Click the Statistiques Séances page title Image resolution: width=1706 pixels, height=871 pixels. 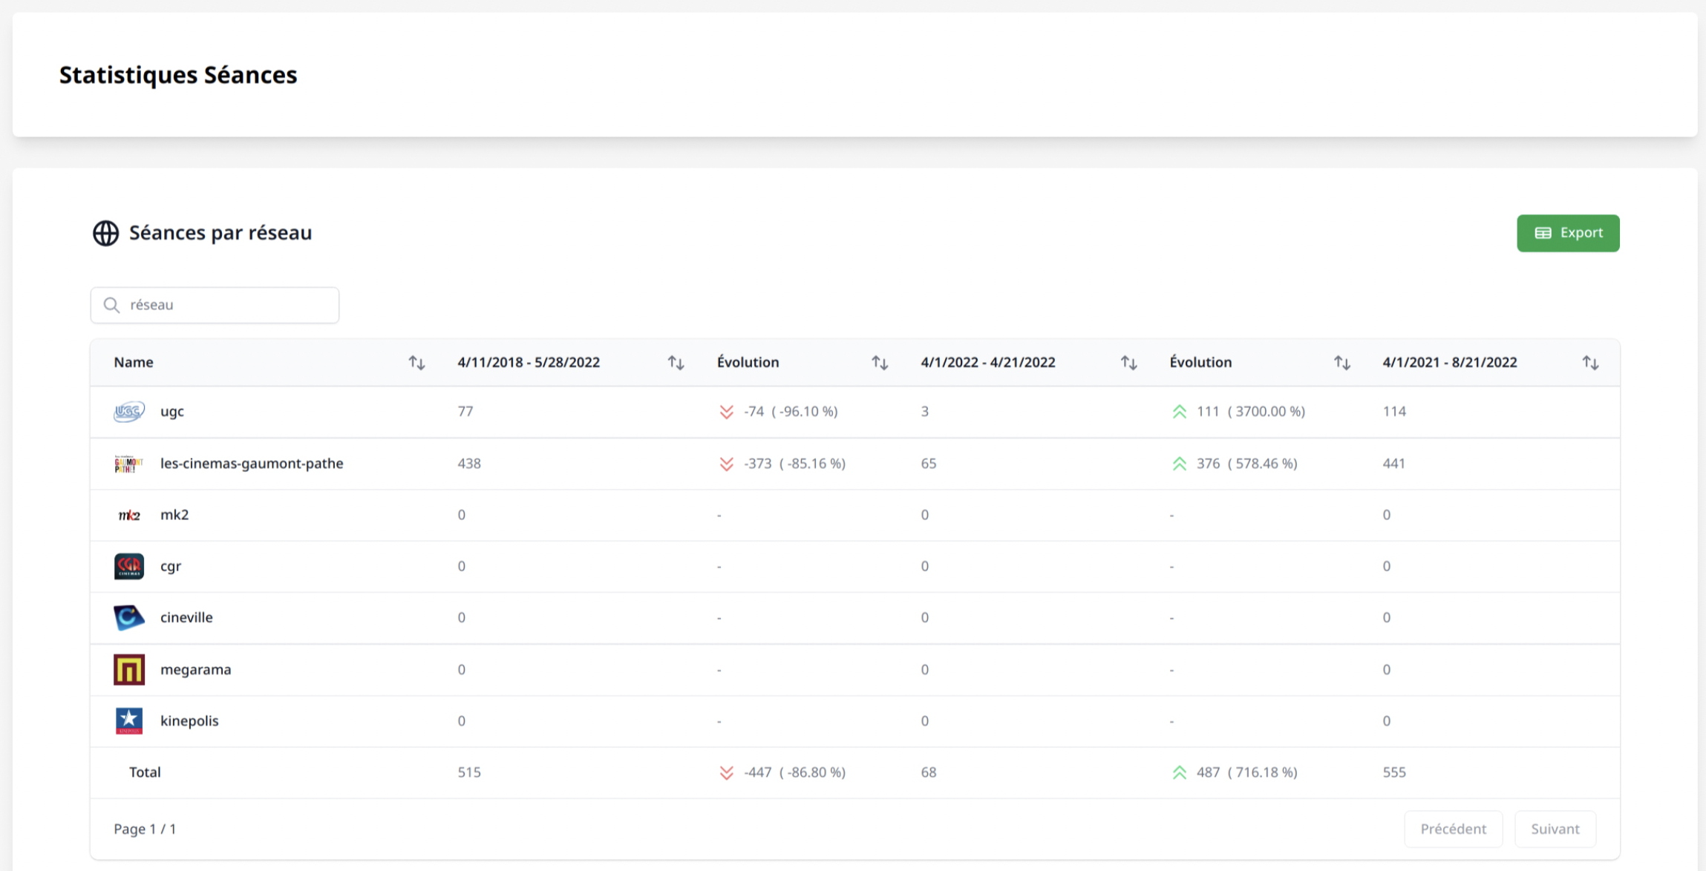click(x=178, y=75)
